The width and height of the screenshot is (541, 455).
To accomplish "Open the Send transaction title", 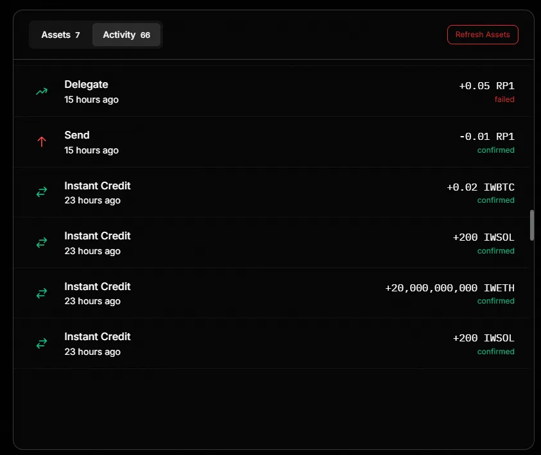I will pyautogui.click(x=77, y=135).
